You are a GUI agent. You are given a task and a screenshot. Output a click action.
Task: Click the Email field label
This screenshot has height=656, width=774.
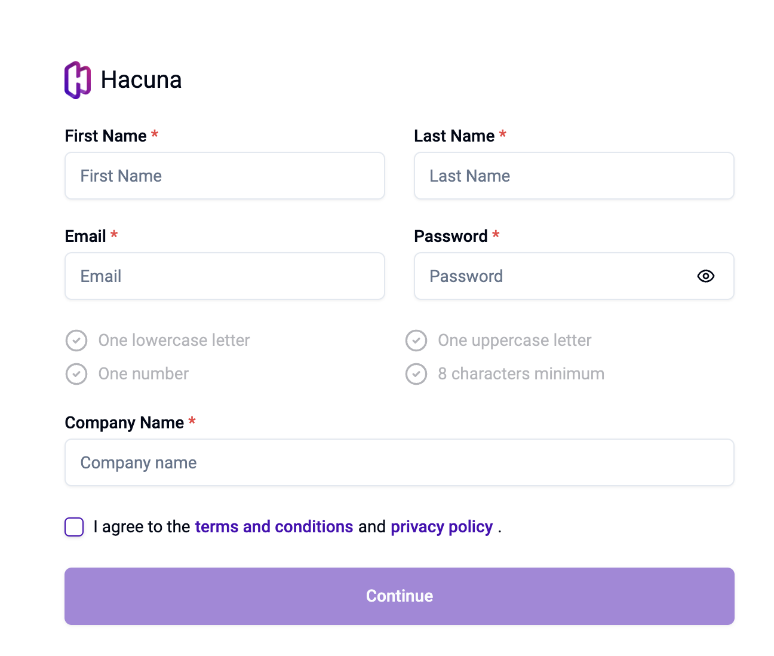pos(85,237)
